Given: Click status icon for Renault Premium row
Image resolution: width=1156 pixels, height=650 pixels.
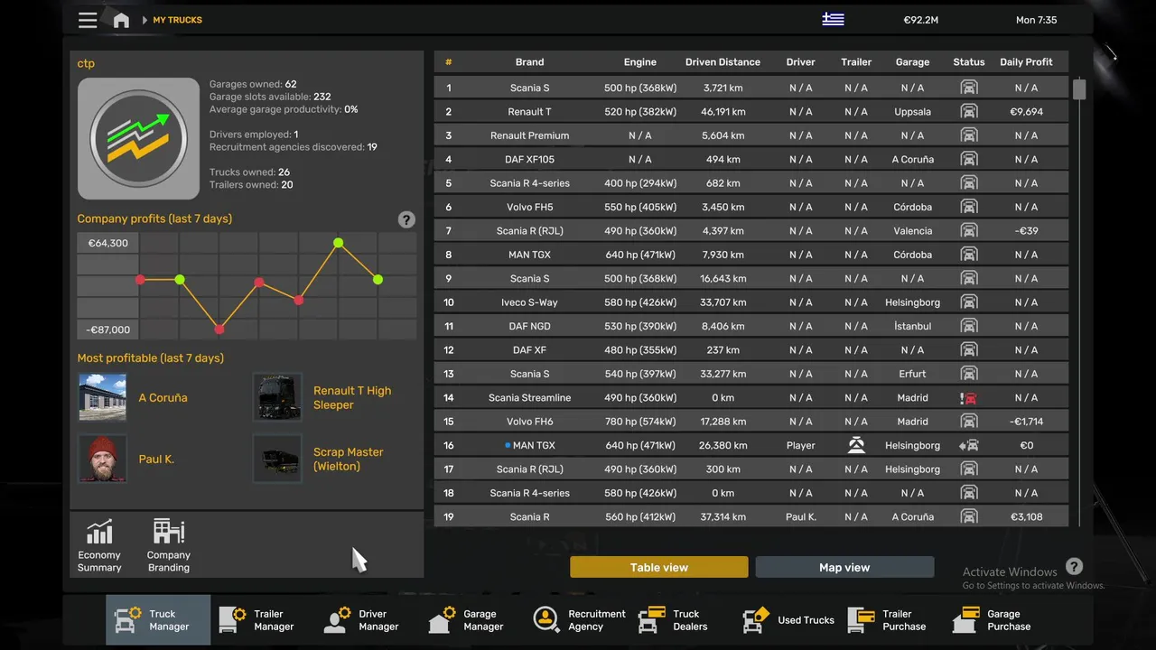Looking at the screenshot, I should pos(969,135).
